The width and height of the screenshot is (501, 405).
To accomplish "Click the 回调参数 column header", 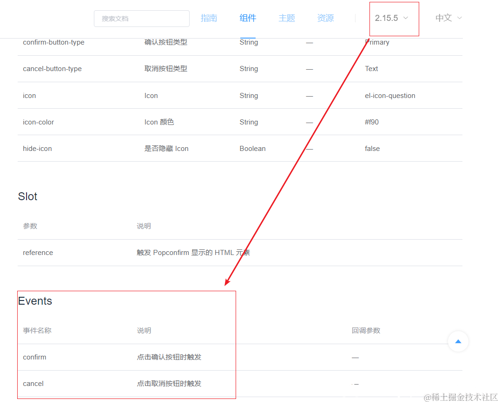I will [366, 331].
